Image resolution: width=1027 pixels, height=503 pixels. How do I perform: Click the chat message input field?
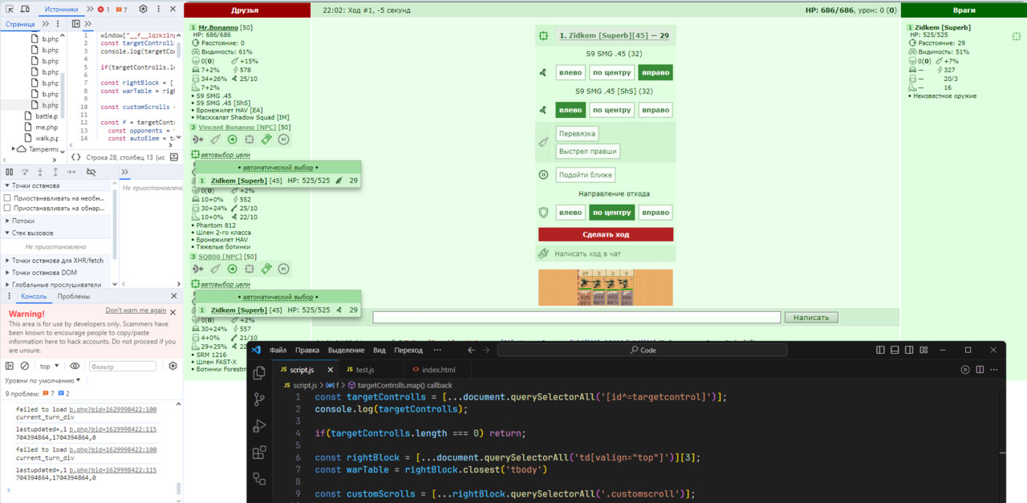(577, 318)
